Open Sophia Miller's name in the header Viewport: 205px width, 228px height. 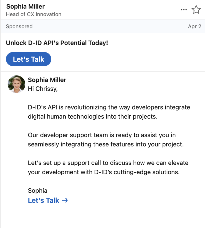pyautogui.click(x=26, y=6)
